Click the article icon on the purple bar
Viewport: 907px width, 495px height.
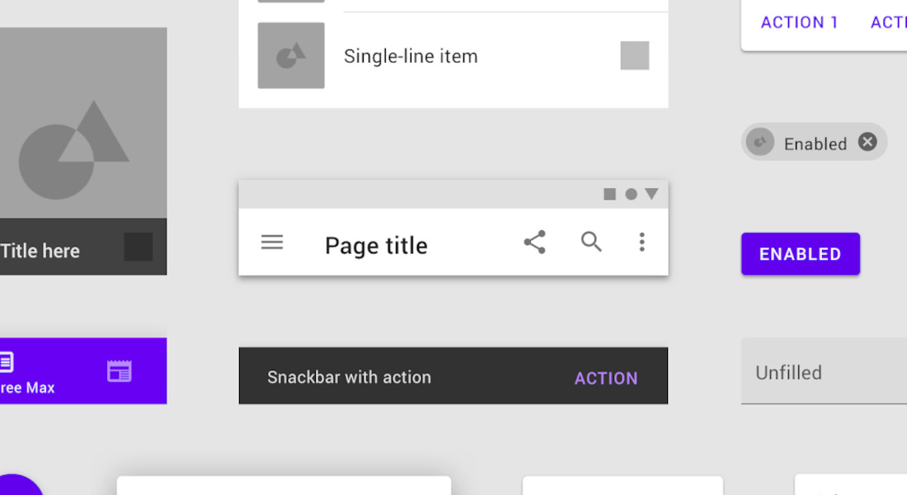[x=7, y=361]
